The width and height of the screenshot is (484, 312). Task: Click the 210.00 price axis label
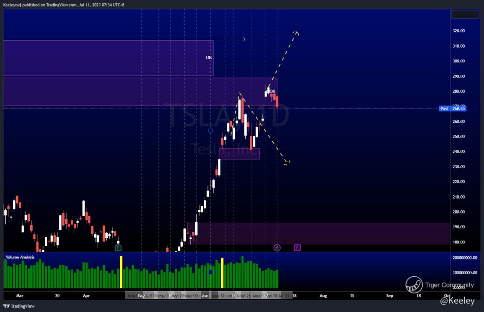pos(458,197)
